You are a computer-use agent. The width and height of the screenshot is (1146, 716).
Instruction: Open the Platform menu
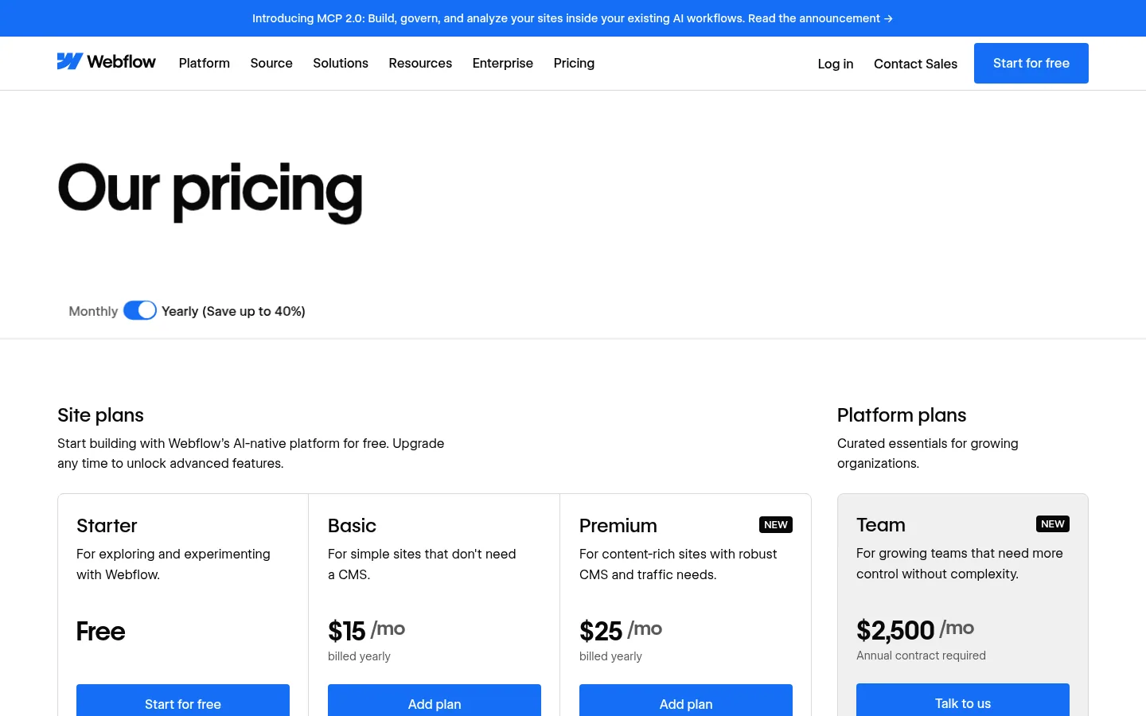205,63
